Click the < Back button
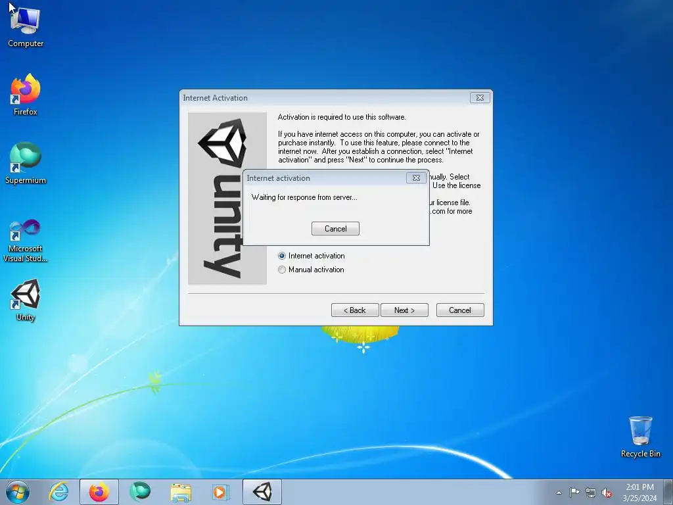 355,310
